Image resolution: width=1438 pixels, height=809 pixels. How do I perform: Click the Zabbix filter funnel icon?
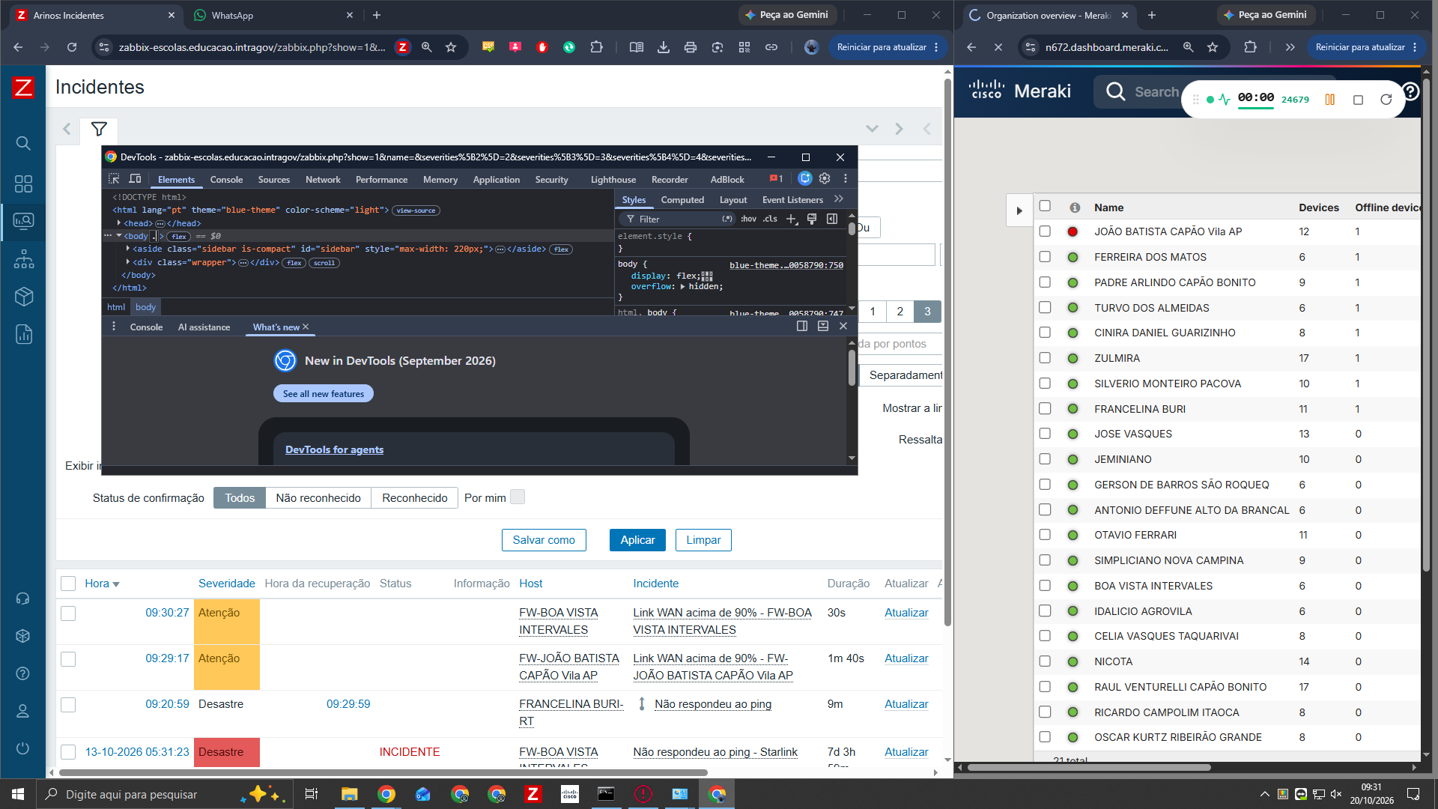(99, 129)
